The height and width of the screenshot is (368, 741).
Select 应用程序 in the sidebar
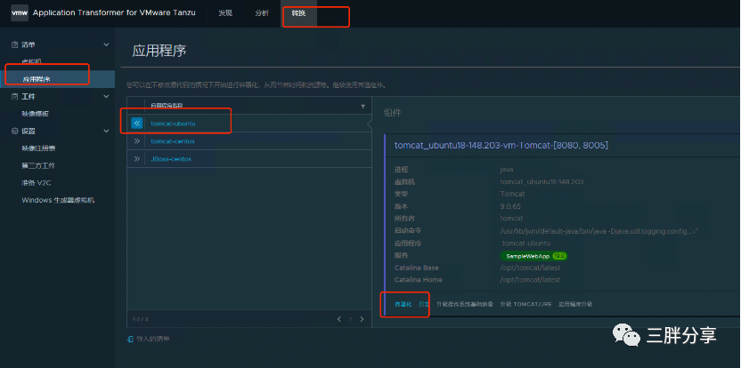coord(37,79)
